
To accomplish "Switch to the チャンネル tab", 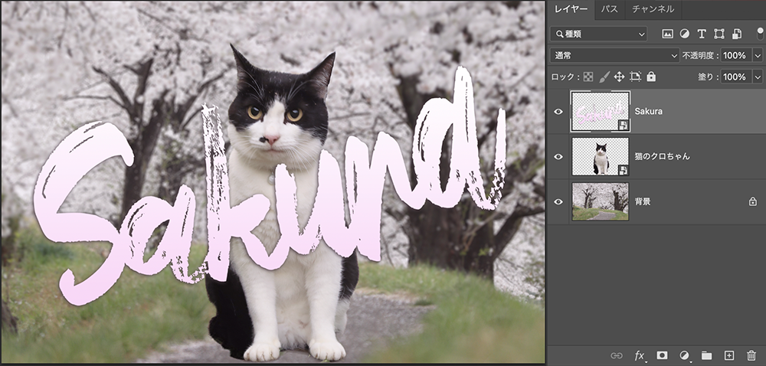I will tap(653, 8).
